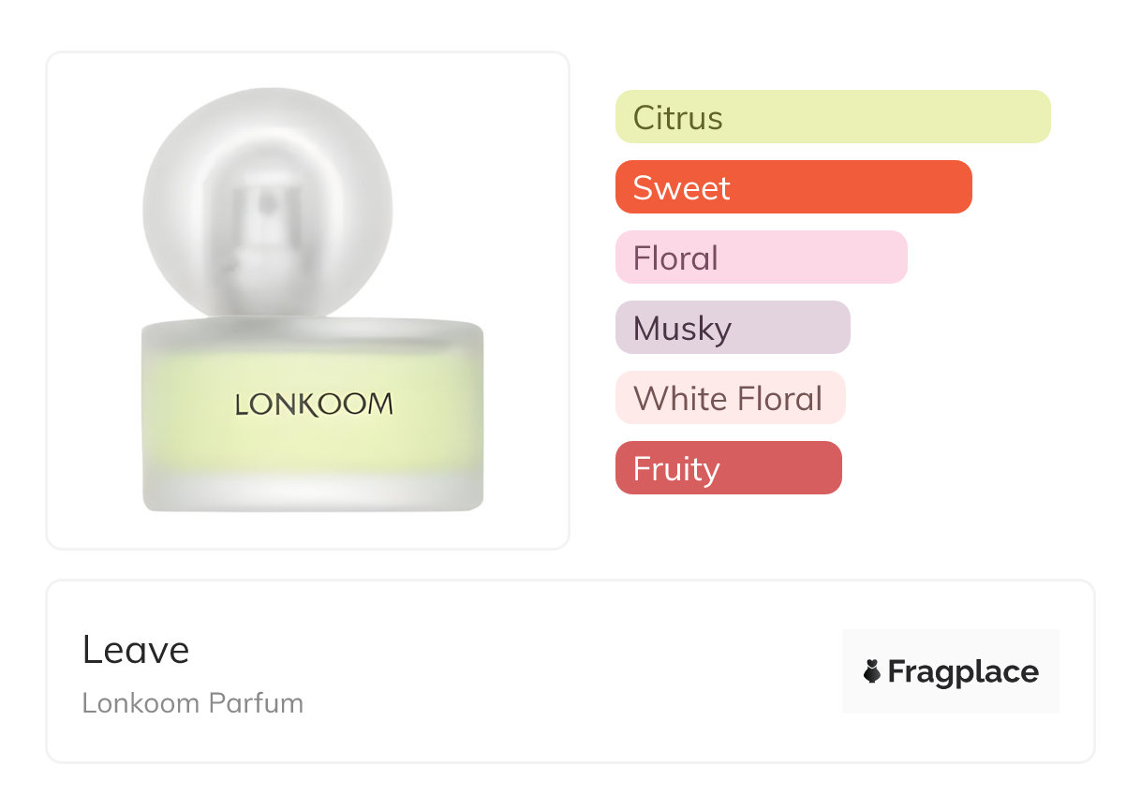Click the LONKOOM label on the bottle

pyautogui.click(x=314, y=404)
